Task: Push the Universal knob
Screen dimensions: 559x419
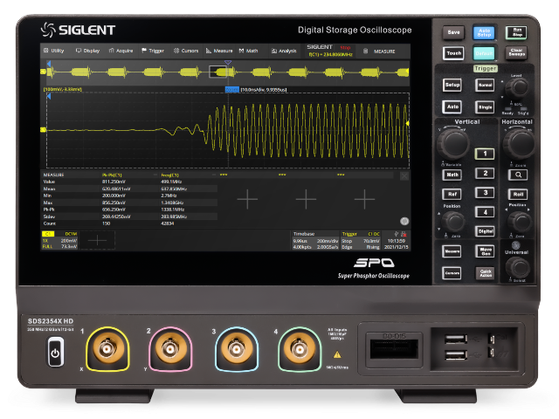Action: pos(518,267)
